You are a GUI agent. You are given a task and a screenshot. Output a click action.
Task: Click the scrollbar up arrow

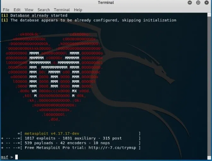(209, 14)
